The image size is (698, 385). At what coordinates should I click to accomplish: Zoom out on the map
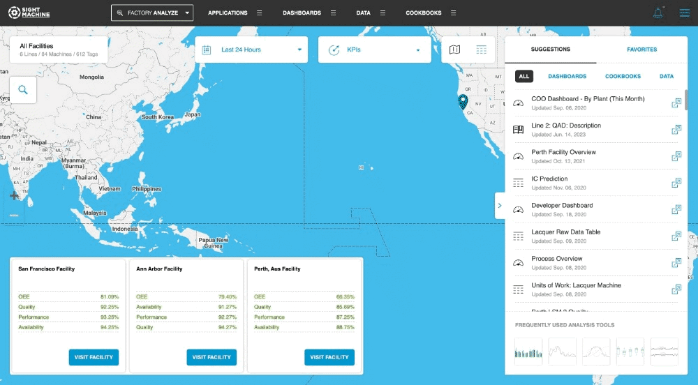pos(14,216)
